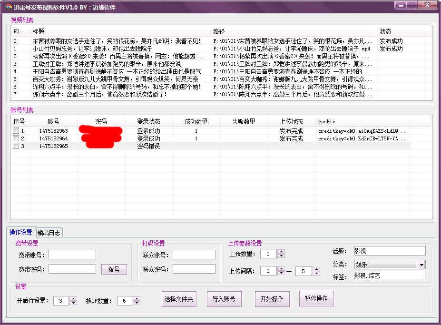
Task: Tick the checkbox for account 1475182963
Action: (16, 131)
